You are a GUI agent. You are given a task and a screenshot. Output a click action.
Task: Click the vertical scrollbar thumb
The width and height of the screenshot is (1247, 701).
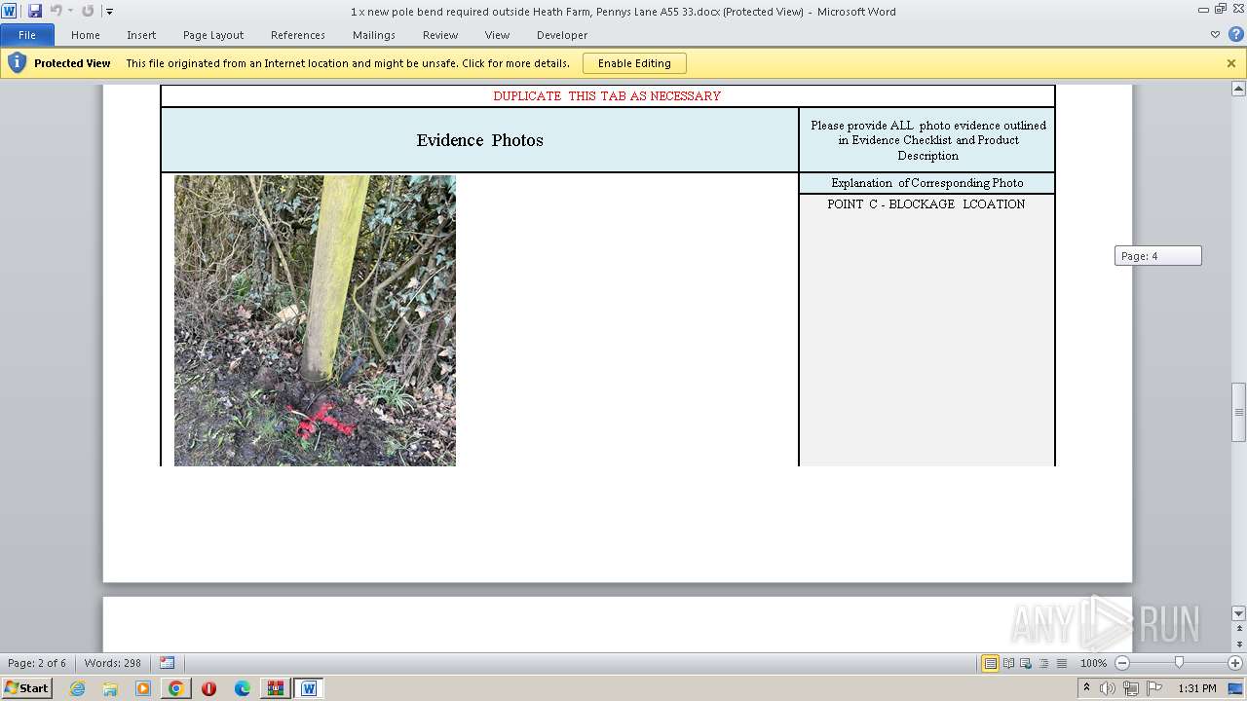tap(1238, 412)
